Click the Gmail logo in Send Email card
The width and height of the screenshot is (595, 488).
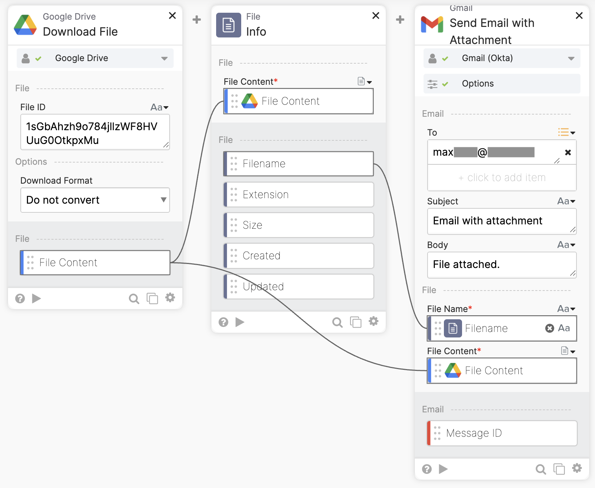432,25
